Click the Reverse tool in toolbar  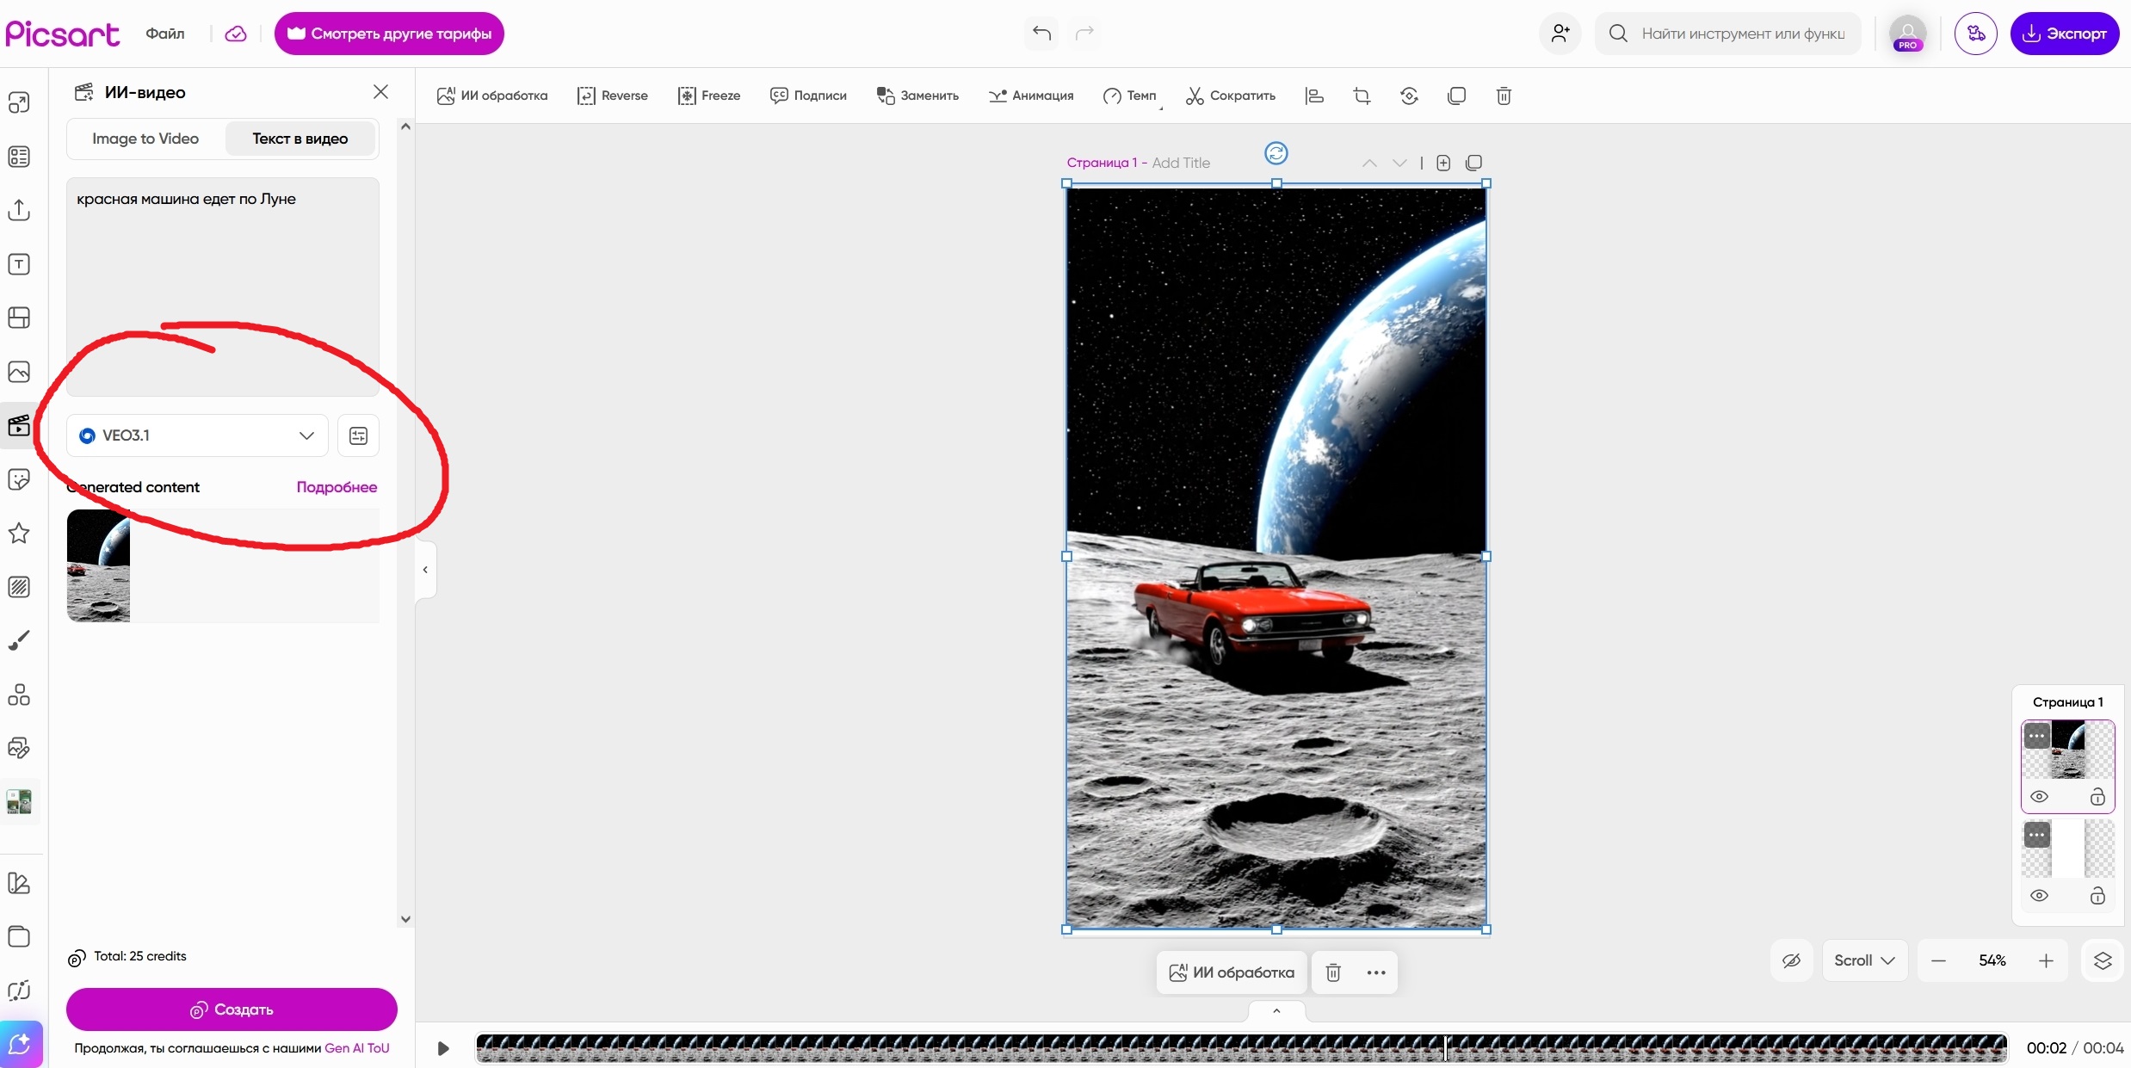point(612,96)
